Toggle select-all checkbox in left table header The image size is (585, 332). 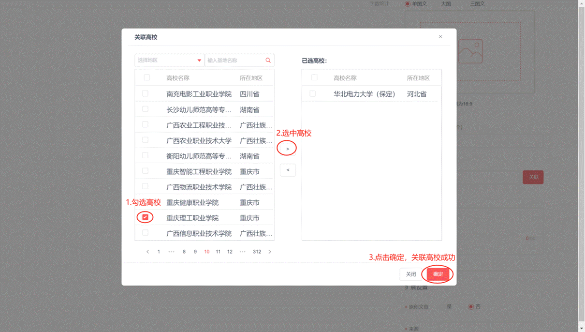click(147, 77)
